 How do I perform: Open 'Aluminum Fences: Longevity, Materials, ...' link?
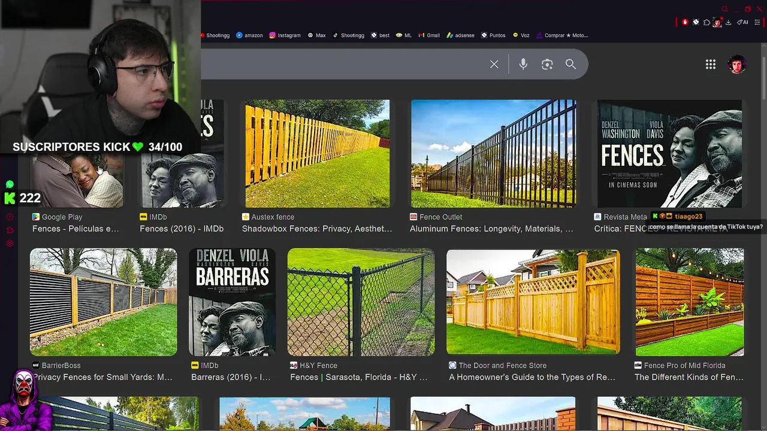coord(491,229)
